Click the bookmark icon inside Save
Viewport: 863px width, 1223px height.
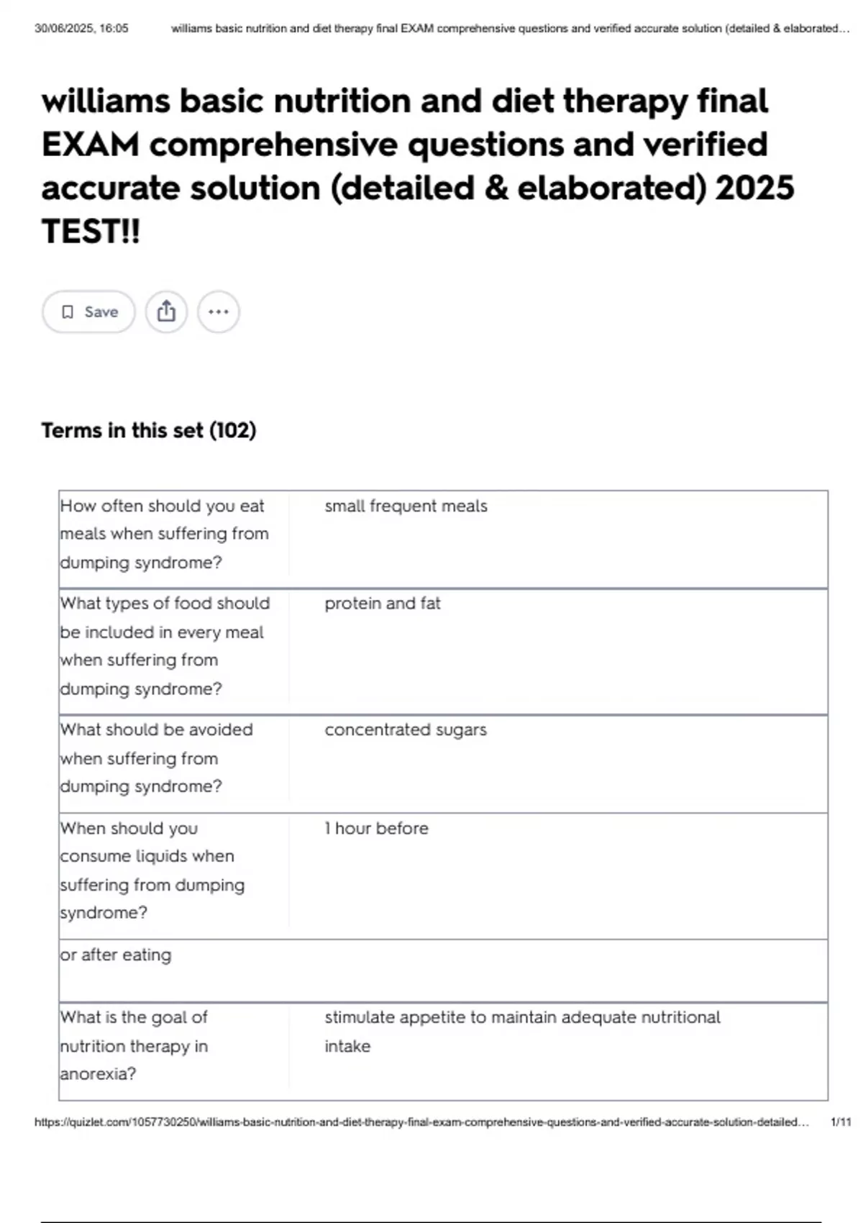(68, 312)
